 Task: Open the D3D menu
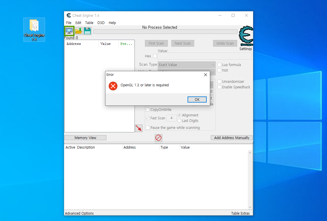coord(101,23)
